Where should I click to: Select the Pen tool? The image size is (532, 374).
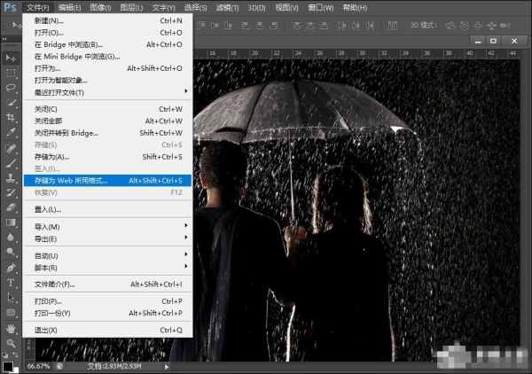click(x=11, y=267)
